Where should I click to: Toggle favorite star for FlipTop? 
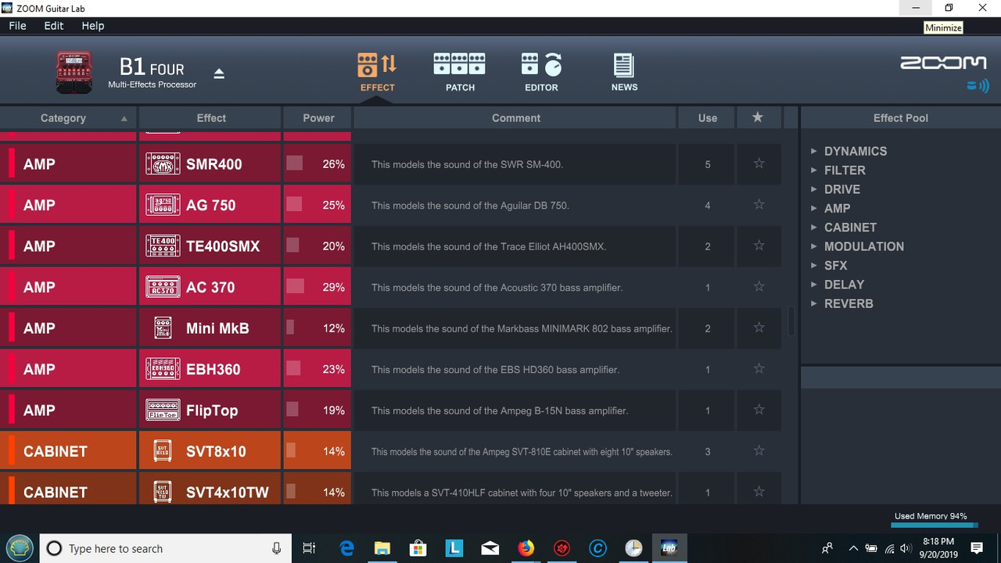[x=759, y=410]
